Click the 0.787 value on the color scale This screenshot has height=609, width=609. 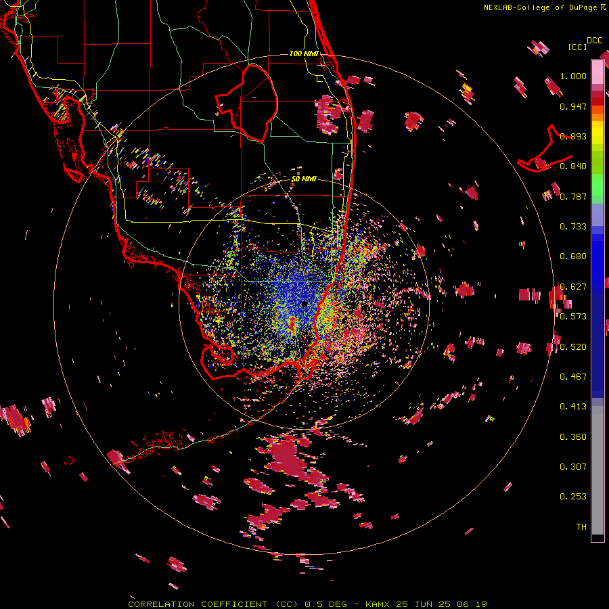click(573, 196)
